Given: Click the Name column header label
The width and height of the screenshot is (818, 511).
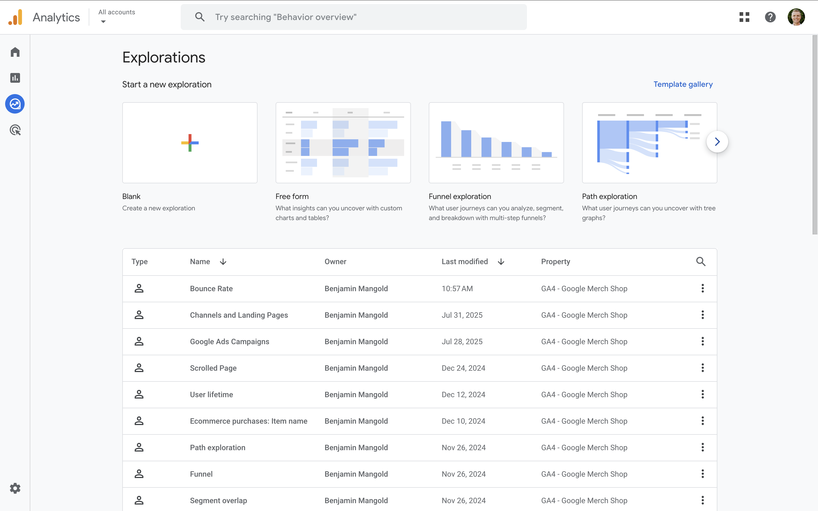Looking at the screenshot, I should coord(200,262).
